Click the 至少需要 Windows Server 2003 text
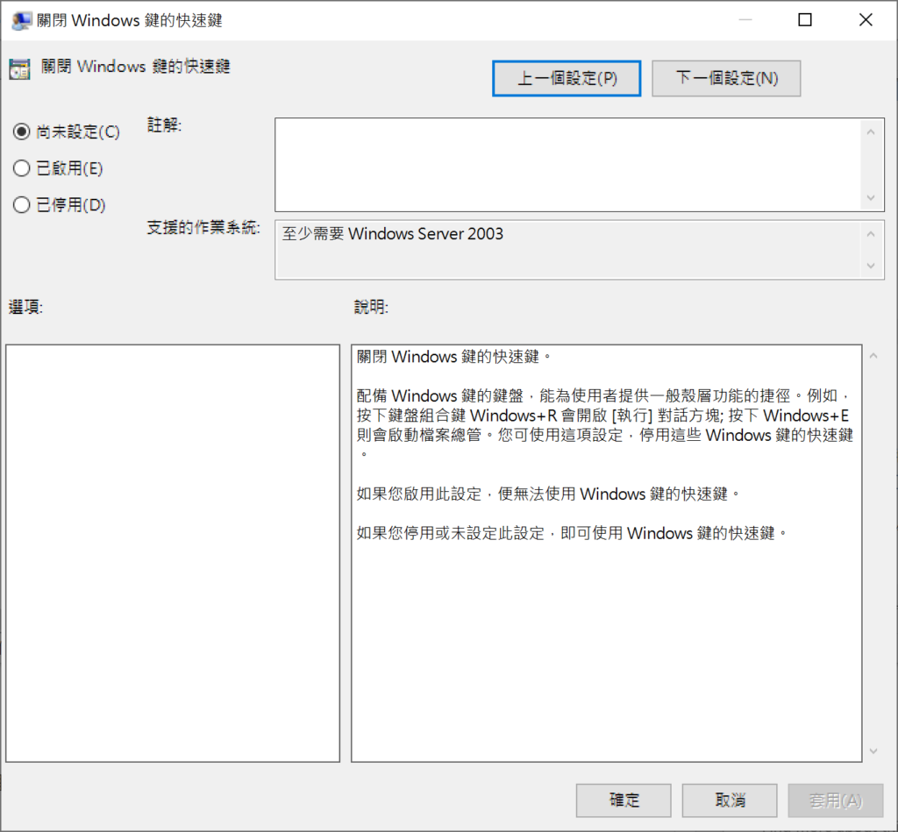The image size is (898, 832). coord(393,233)
